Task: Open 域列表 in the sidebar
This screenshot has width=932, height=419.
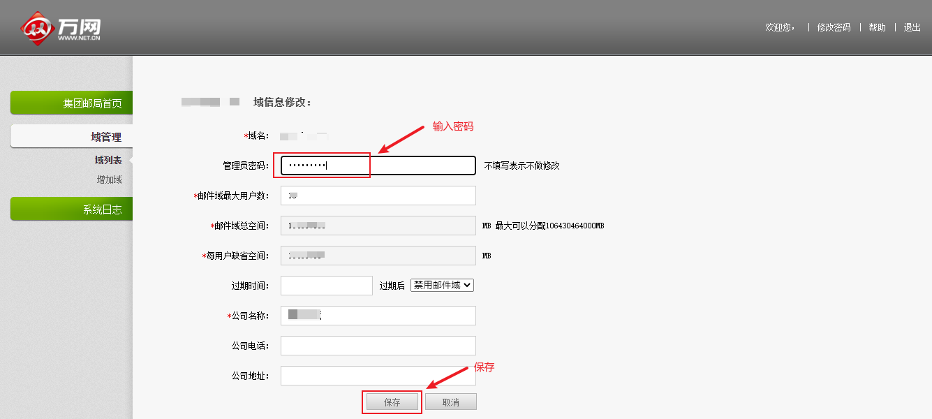Action: [108, 160]
